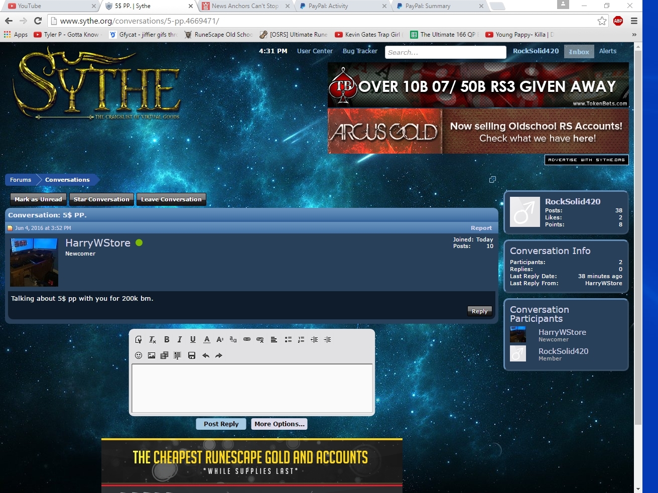Click HarryWStore in Conversation Participants list
The image size is (658, 493).
[562, 332]
